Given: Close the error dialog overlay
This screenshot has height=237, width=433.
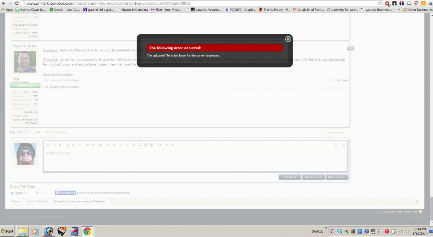Looking at the screenshot, I should (288, 39).
